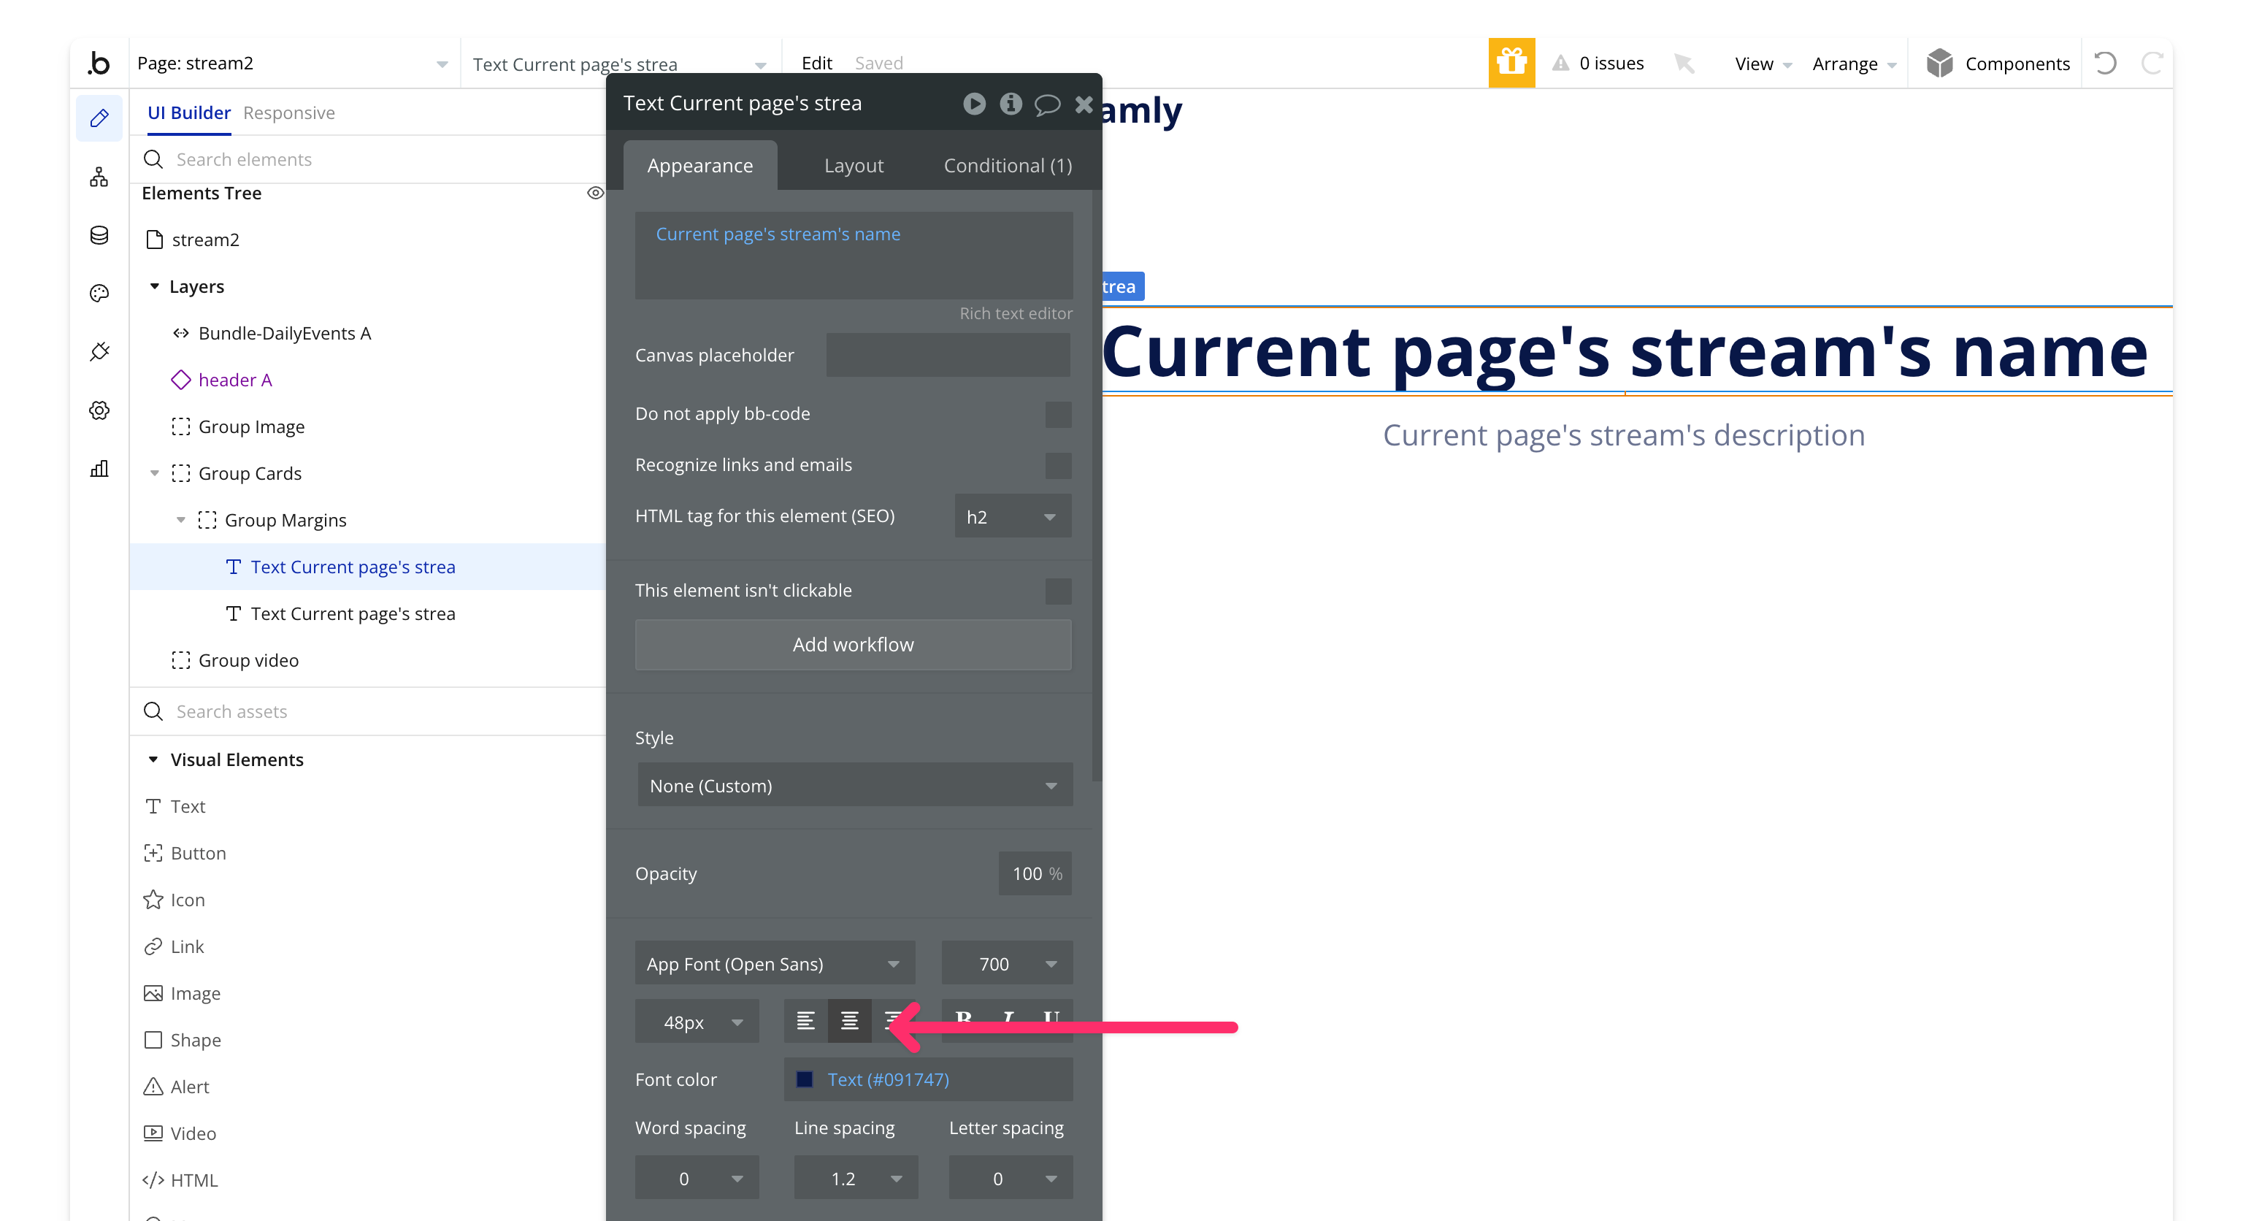2243x1221 pixels.
Task: Toggle 'This element isn't clickable' checkbox
Action: (x=1058, y=592)
